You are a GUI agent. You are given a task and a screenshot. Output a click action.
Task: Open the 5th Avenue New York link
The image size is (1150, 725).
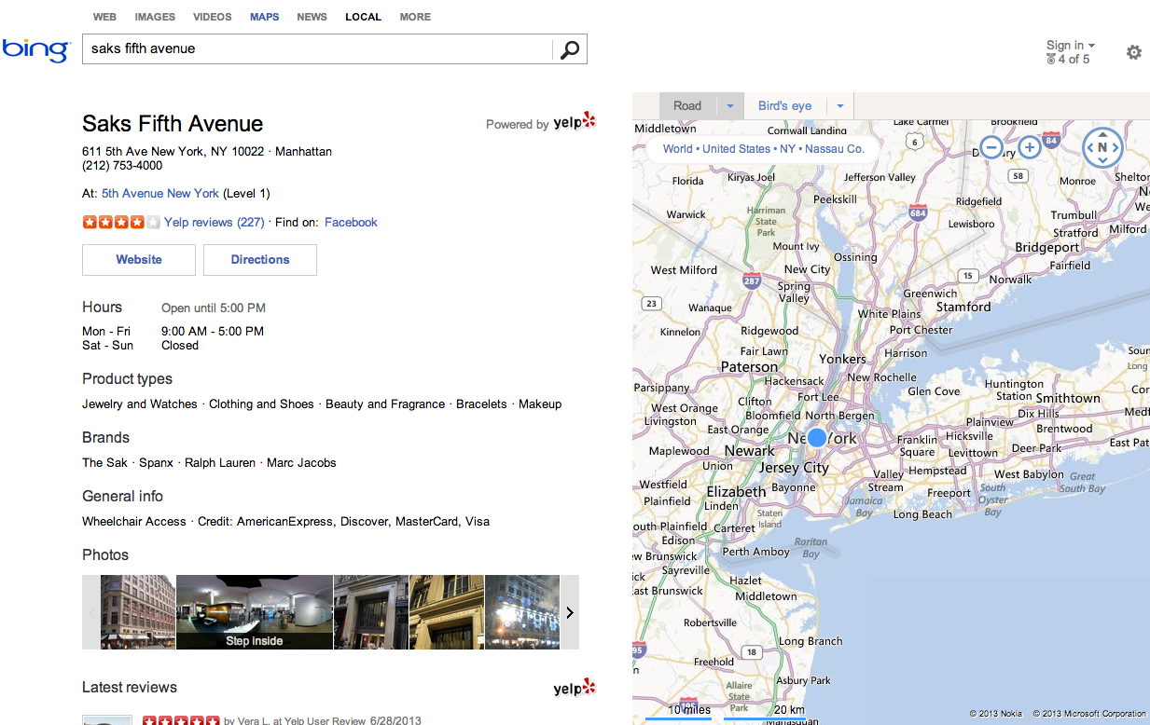[160, 194]
